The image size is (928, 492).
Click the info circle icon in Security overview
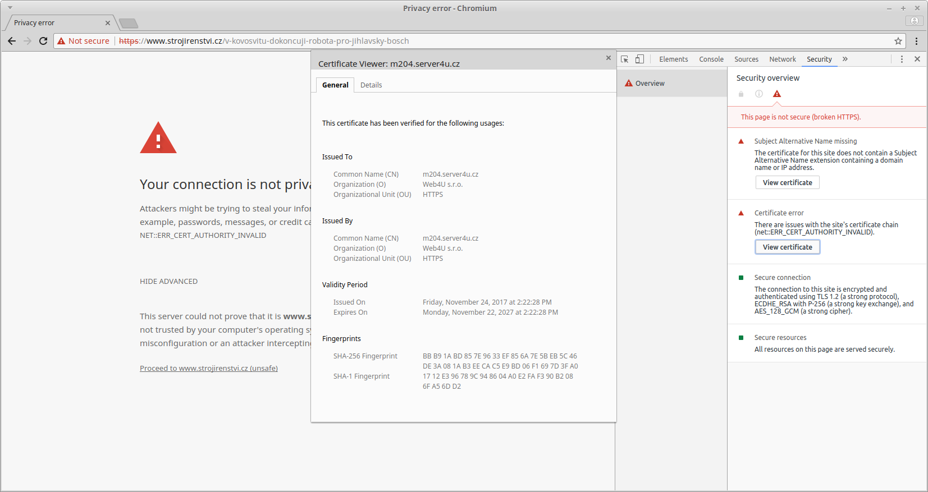coord(759,94)
